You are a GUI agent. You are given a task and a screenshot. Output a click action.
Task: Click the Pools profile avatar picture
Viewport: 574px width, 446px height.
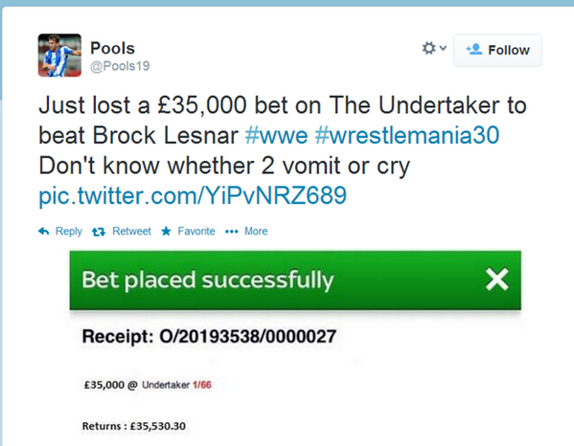point(59,56)
